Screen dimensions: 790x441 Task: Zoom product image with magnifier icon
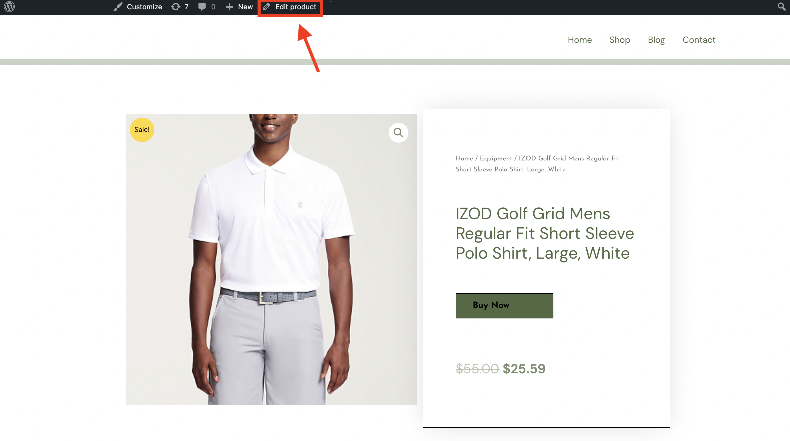tap(398, 133)
